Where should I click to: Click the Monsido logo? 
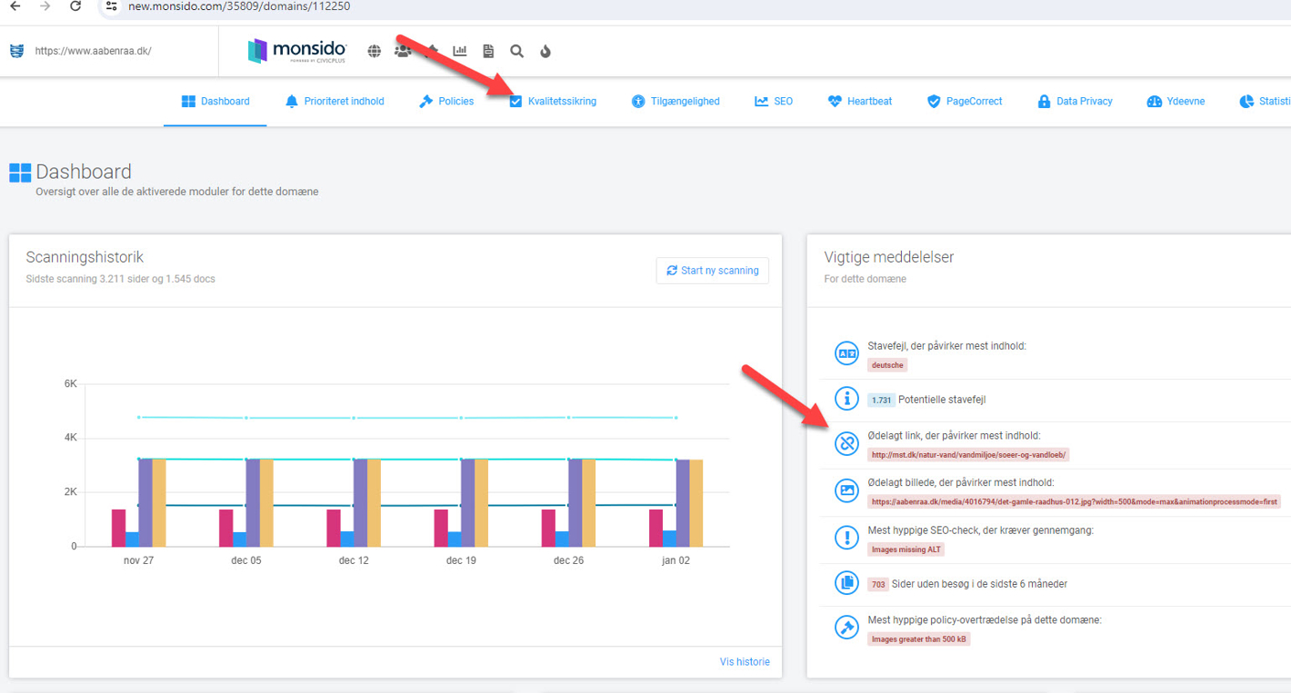[x=297, y=51]
